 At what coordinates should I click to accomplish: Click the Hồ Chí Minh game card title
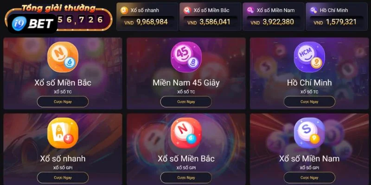pyautogui.click(x=309, y=83)
